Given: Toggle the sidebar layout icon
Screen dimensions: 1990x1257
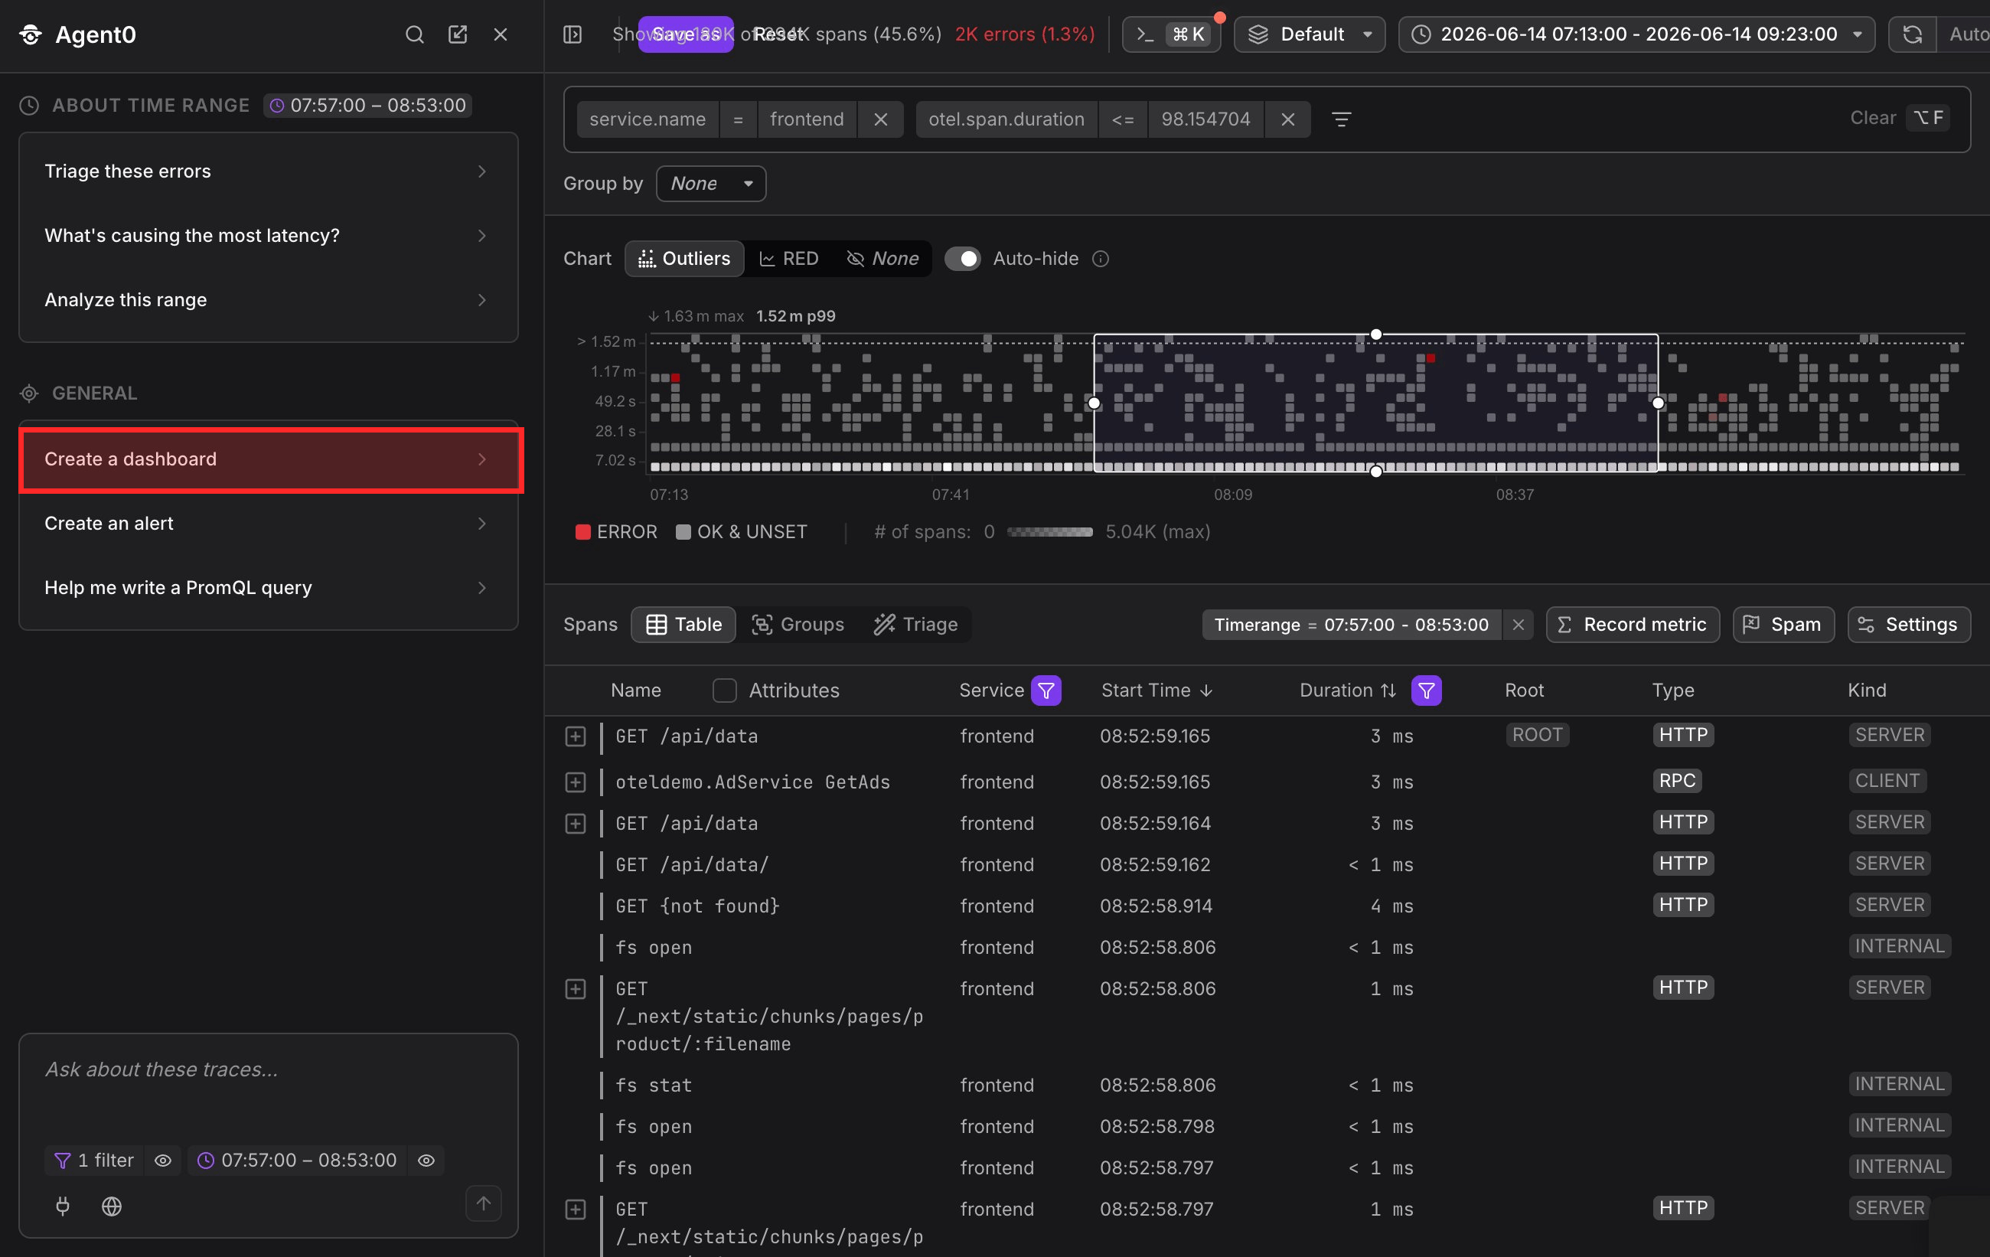Looking at the screenshot, I should pos(573,34).
